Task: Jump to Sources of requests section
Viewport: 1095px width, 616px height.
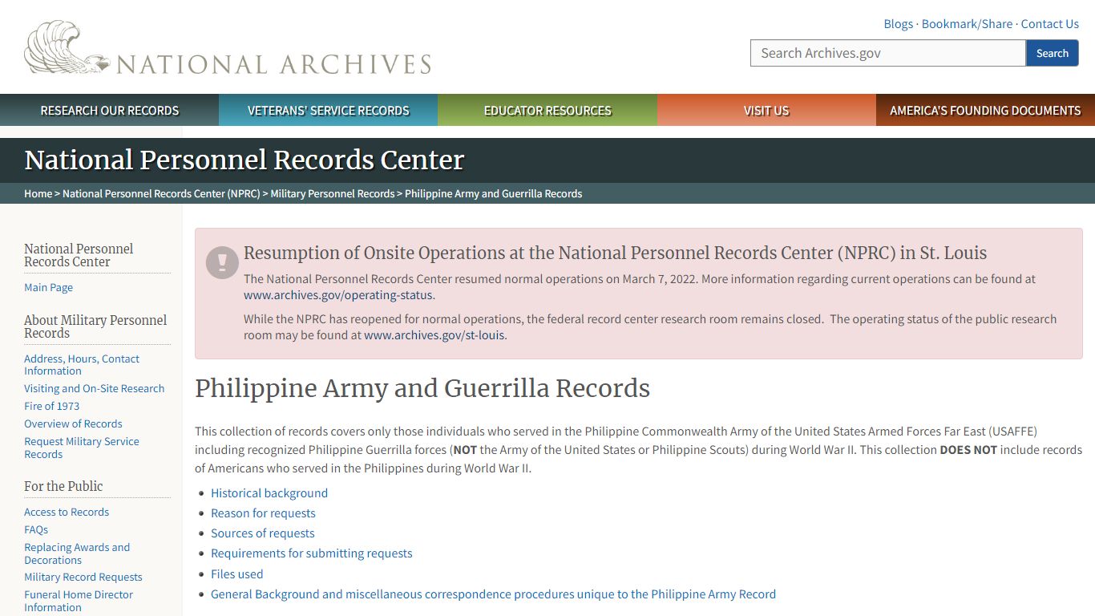Action: click(x=262, y=533)
